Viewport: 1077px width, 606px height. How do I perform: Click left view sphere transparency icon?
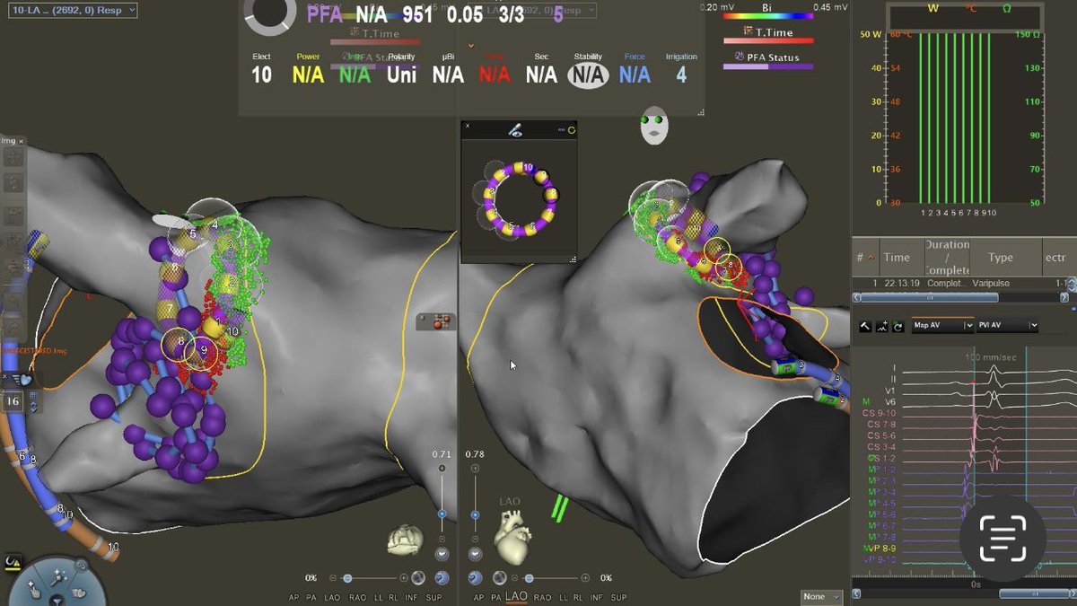pos(418,577)
